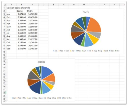128x106 pixels.
Task: Select the Oct legend entry in Dvd's chart
Action: (x=106, y=51)
